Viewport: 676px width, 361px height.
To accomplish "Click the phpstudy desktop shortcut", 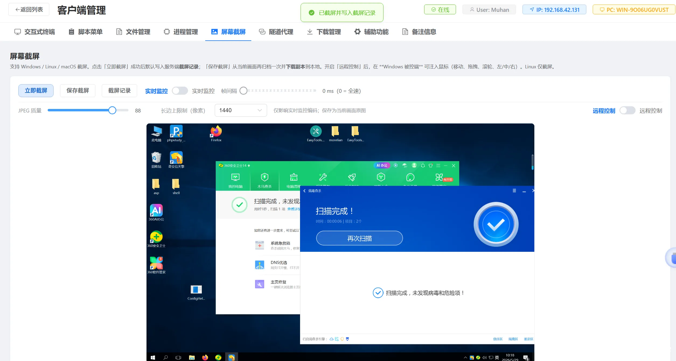I will point(176,133).
